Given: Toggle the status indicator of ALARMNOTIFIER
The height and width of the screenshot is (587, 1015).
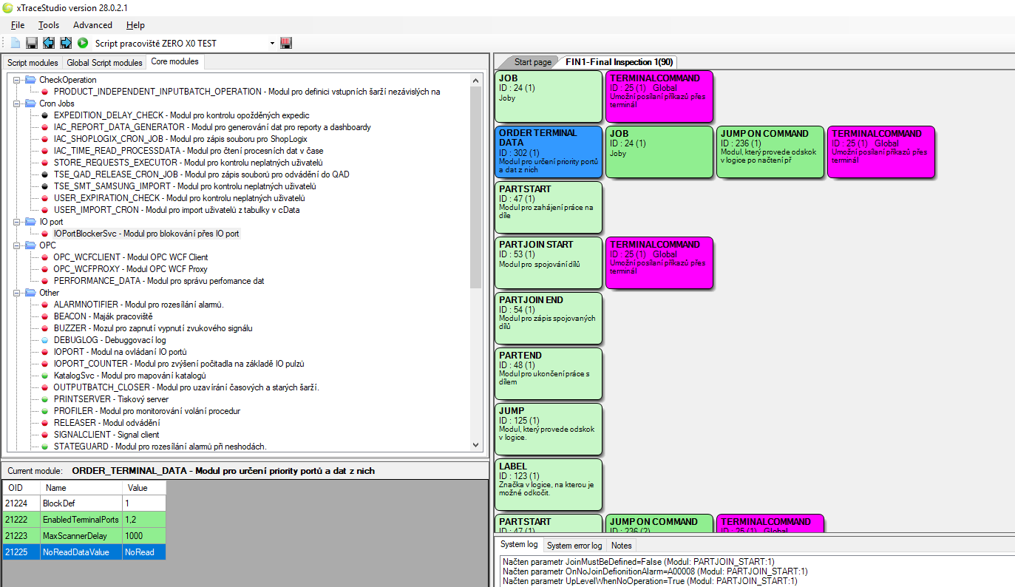Looking at the screenshot, I should point(45,304).
